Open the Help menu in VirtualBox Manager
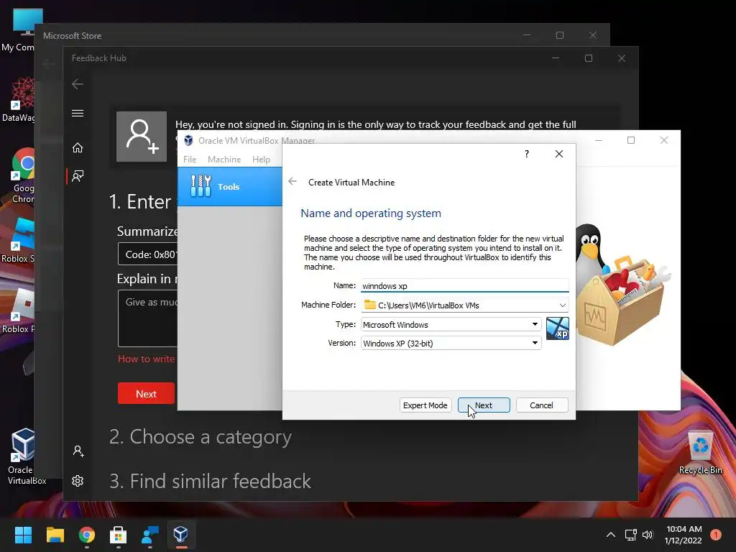Image resolution: width=736 pixels, height=552 pixels. [x=261, y=159]
